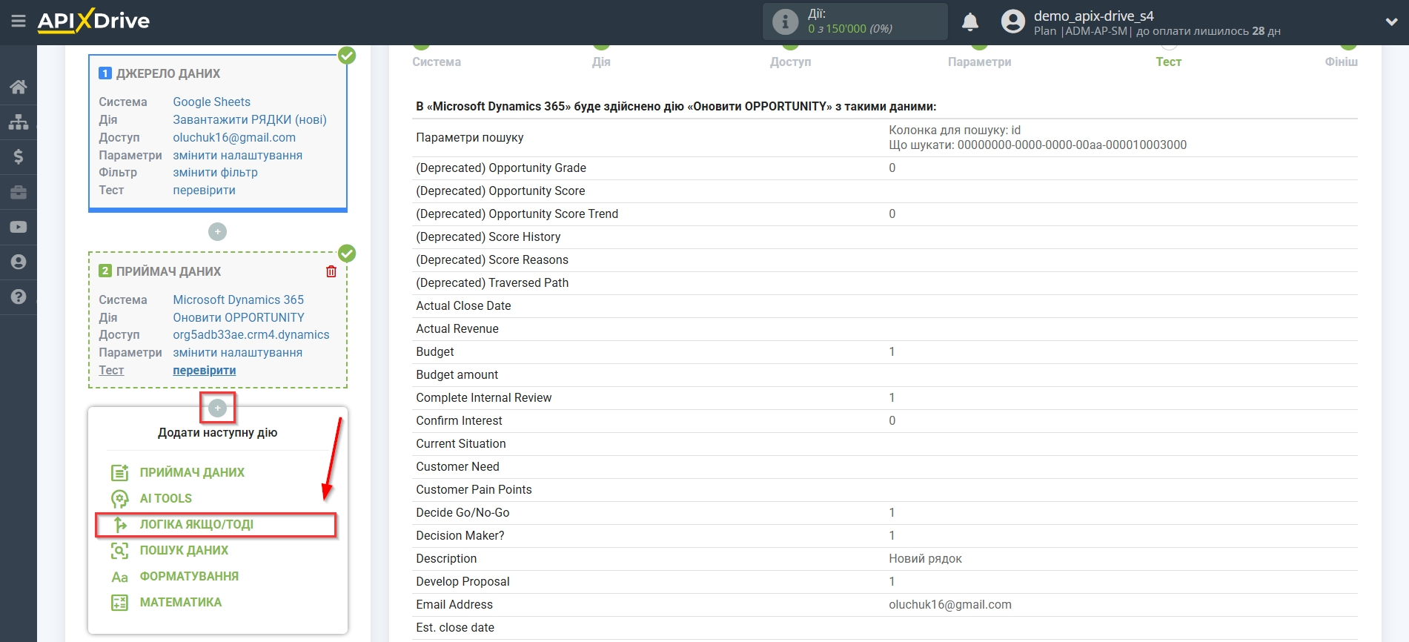Open Google Sheets system link

click(211, 102)
